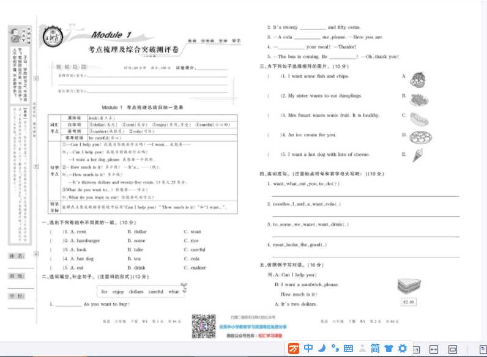The width and height of the screenshot is (487, 357).
Task: Click the text 'meat,looks,the,good(.)'
Action: pos(300,245)
